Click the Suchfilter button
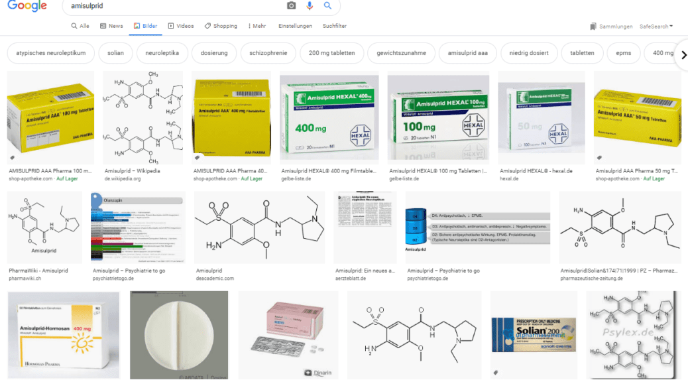688x382 pixels. [x=334, y=26]
